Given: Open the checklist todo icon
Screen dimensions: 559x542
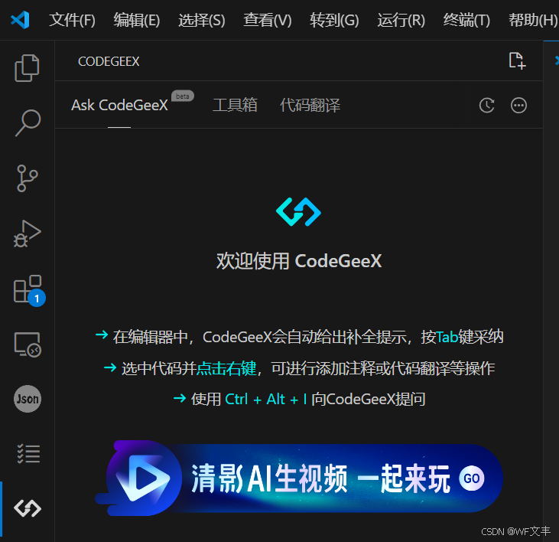Looking at the screenshot, I should (x=28, y=453).
